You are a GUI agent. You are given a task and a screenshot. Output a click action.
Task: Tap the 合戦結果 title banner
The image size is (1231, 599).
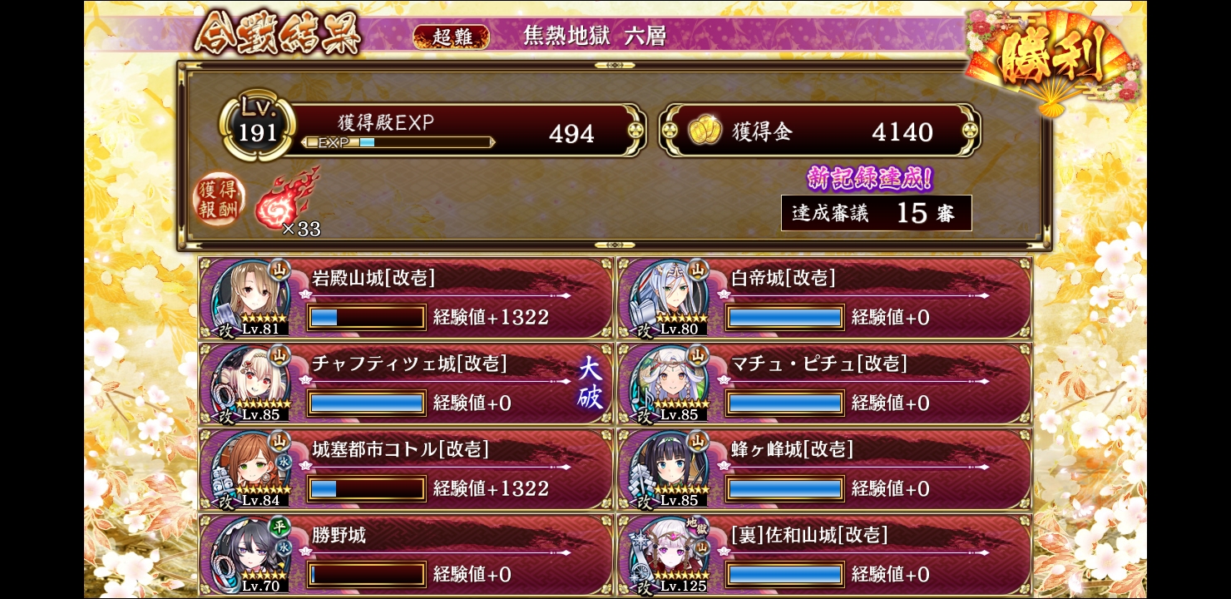278,34
